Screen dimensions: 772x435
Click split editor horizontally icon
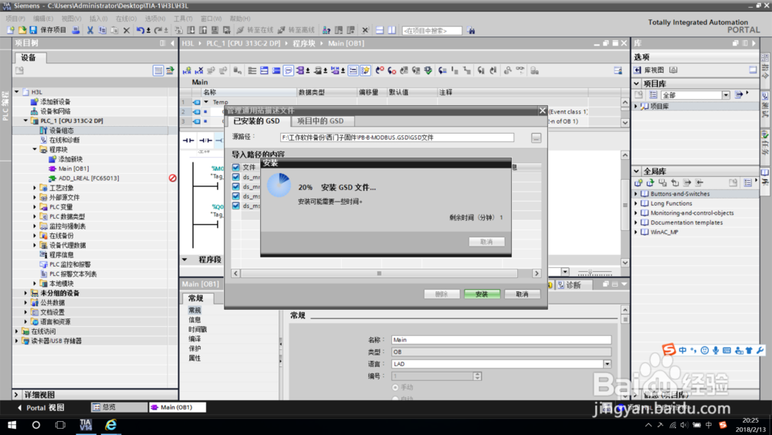(380, 31)
